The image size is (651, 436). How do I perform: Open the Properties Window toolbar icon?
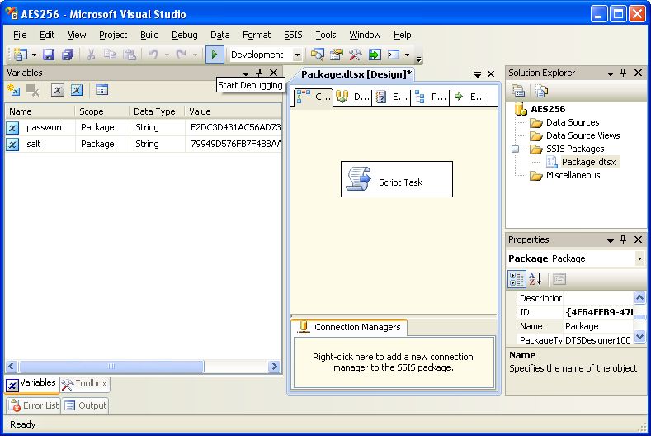(x=337, y=54)
